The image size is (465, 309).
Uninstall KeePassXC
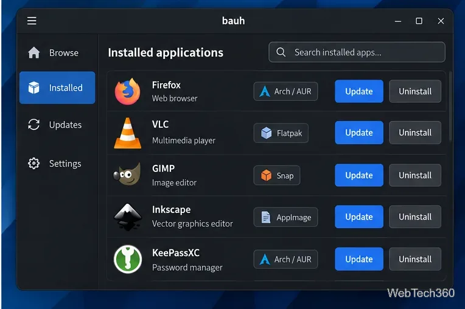[x=415, y=259]
